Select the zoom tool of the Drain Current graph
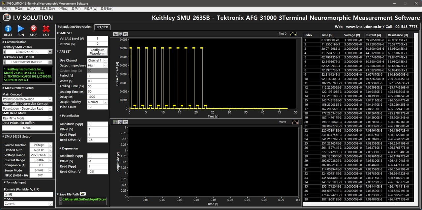The width and height of the screenshot is (422, 210). click(x=120, y=34)
